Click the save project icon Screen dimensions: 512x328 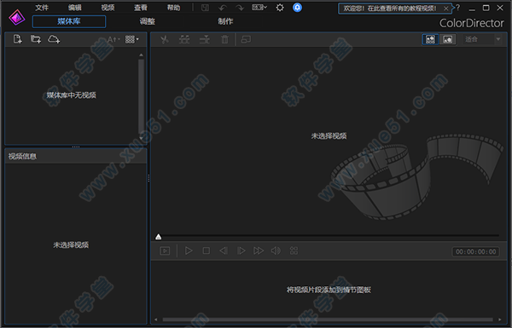(205, 8)
